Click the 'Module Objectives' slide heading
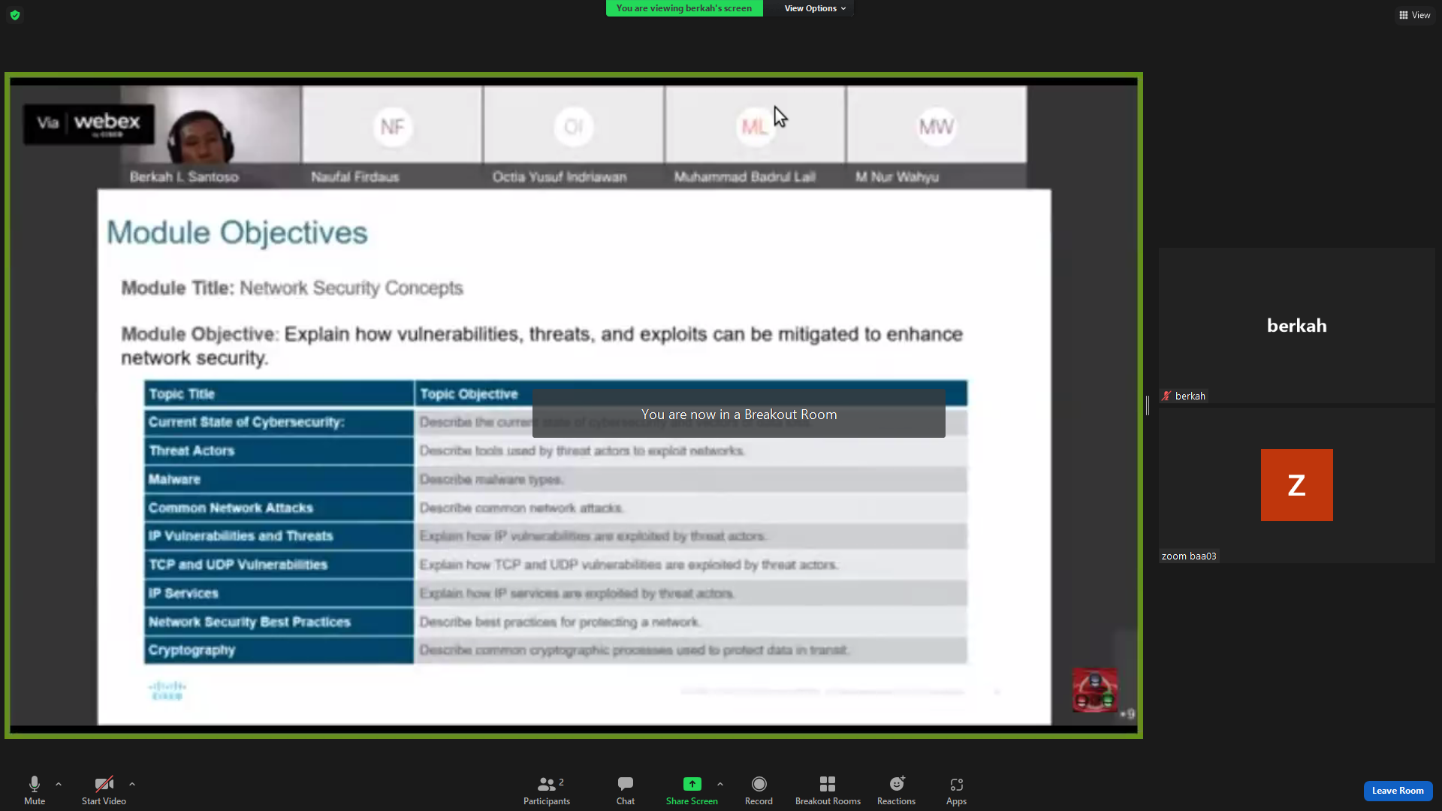 (237, 233)
